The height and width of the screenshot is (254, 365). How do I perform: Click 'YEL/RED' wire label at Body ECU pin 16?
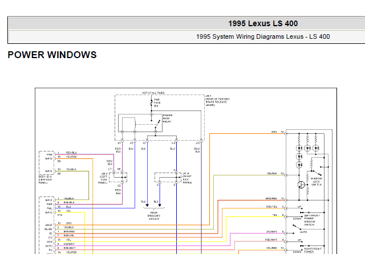coord(71,157)
